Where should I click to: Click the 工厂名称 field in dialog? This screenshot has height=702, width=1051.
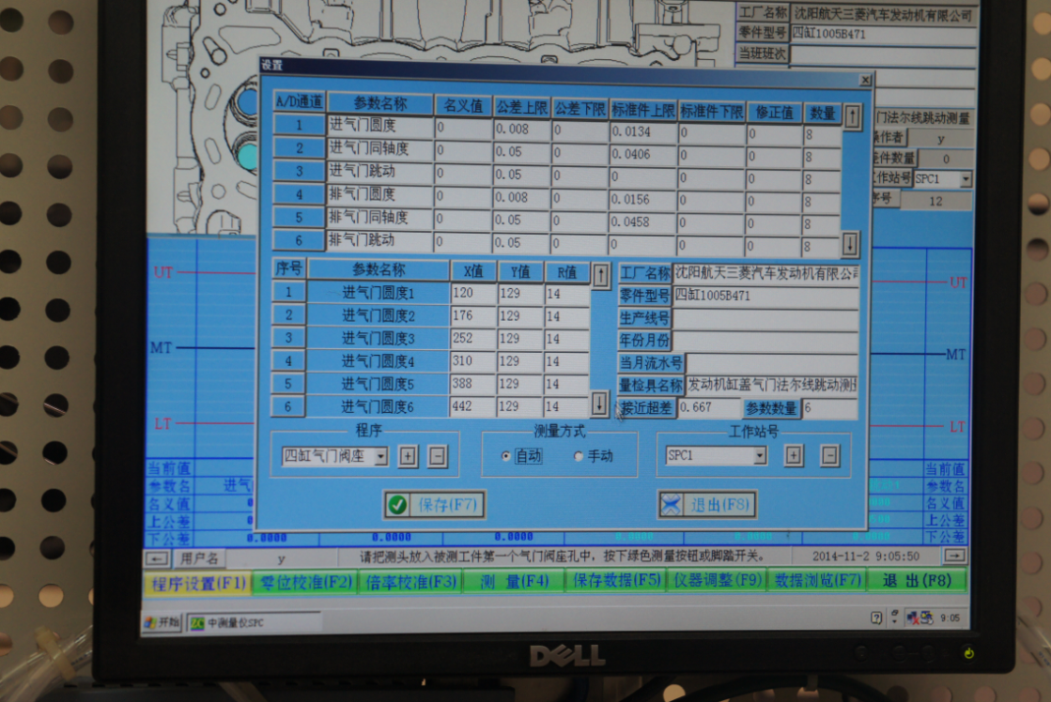pos(765,273)
